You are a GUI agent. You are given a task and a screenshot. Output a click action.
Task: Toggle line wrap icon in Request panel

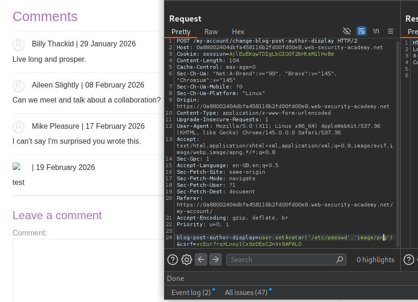pyautogui.click(x=361, y=31)
